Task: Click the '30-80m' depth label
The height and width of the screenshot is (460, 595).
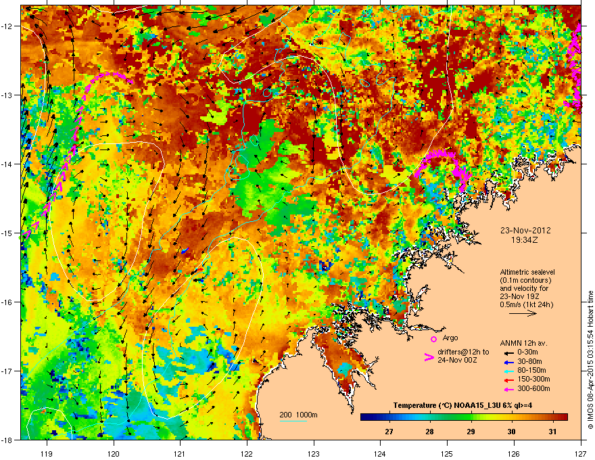Action: tap(529, 362)
